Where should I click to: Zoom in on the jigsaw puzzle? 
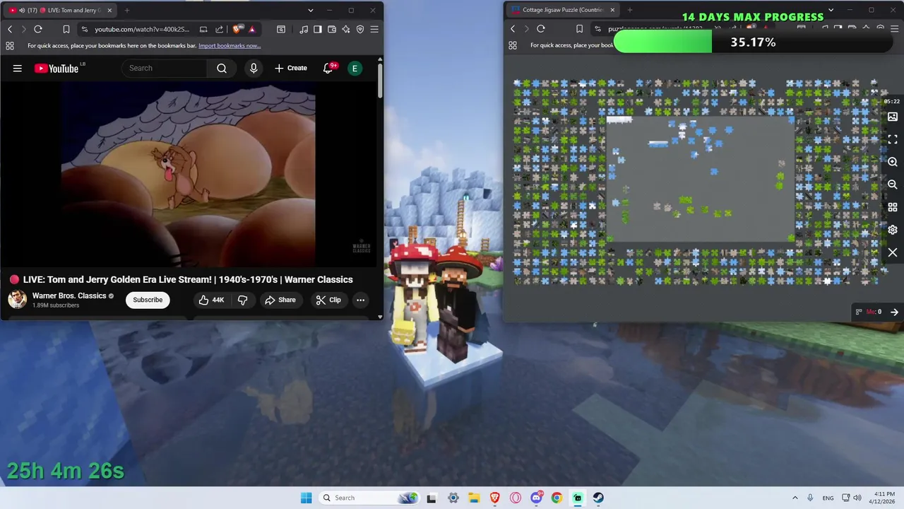tap(893, 162)
